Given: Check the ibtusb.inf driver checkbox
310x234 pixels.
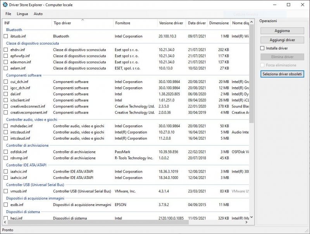Looking at the screenshot, I should click(x=6, y=36).
